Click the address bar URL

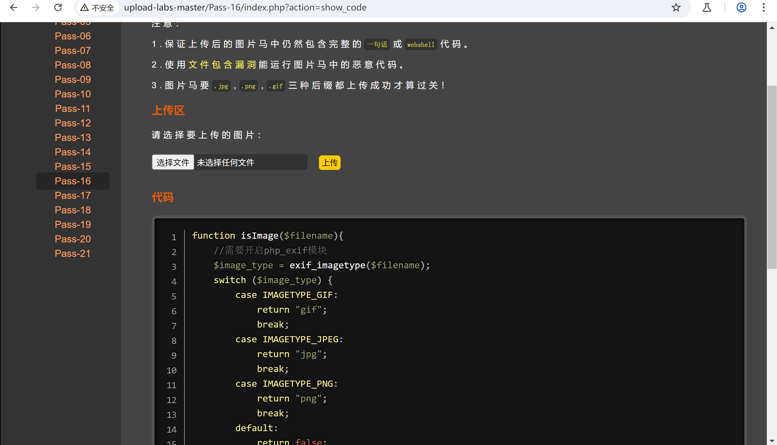pyautogui.click(x=245, y=7)
